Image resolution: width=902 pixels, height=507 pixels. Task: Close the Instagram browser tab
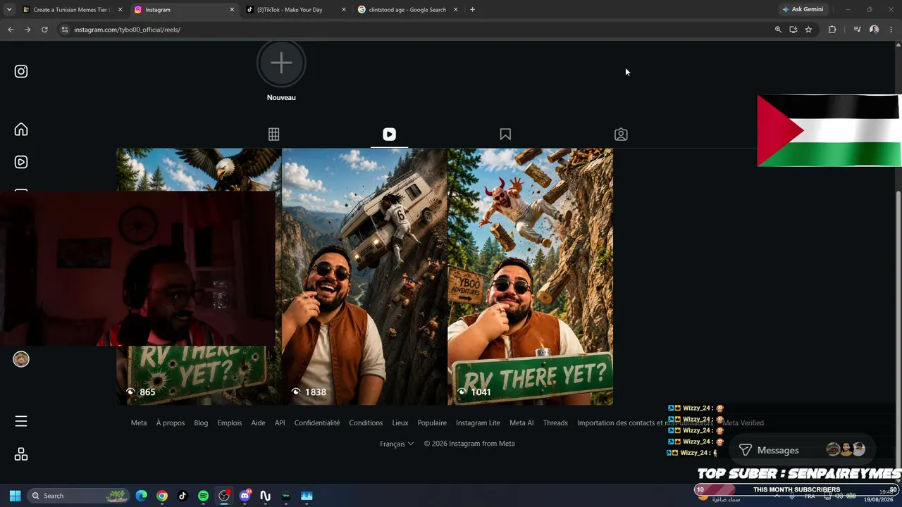[x=232, y=10]
